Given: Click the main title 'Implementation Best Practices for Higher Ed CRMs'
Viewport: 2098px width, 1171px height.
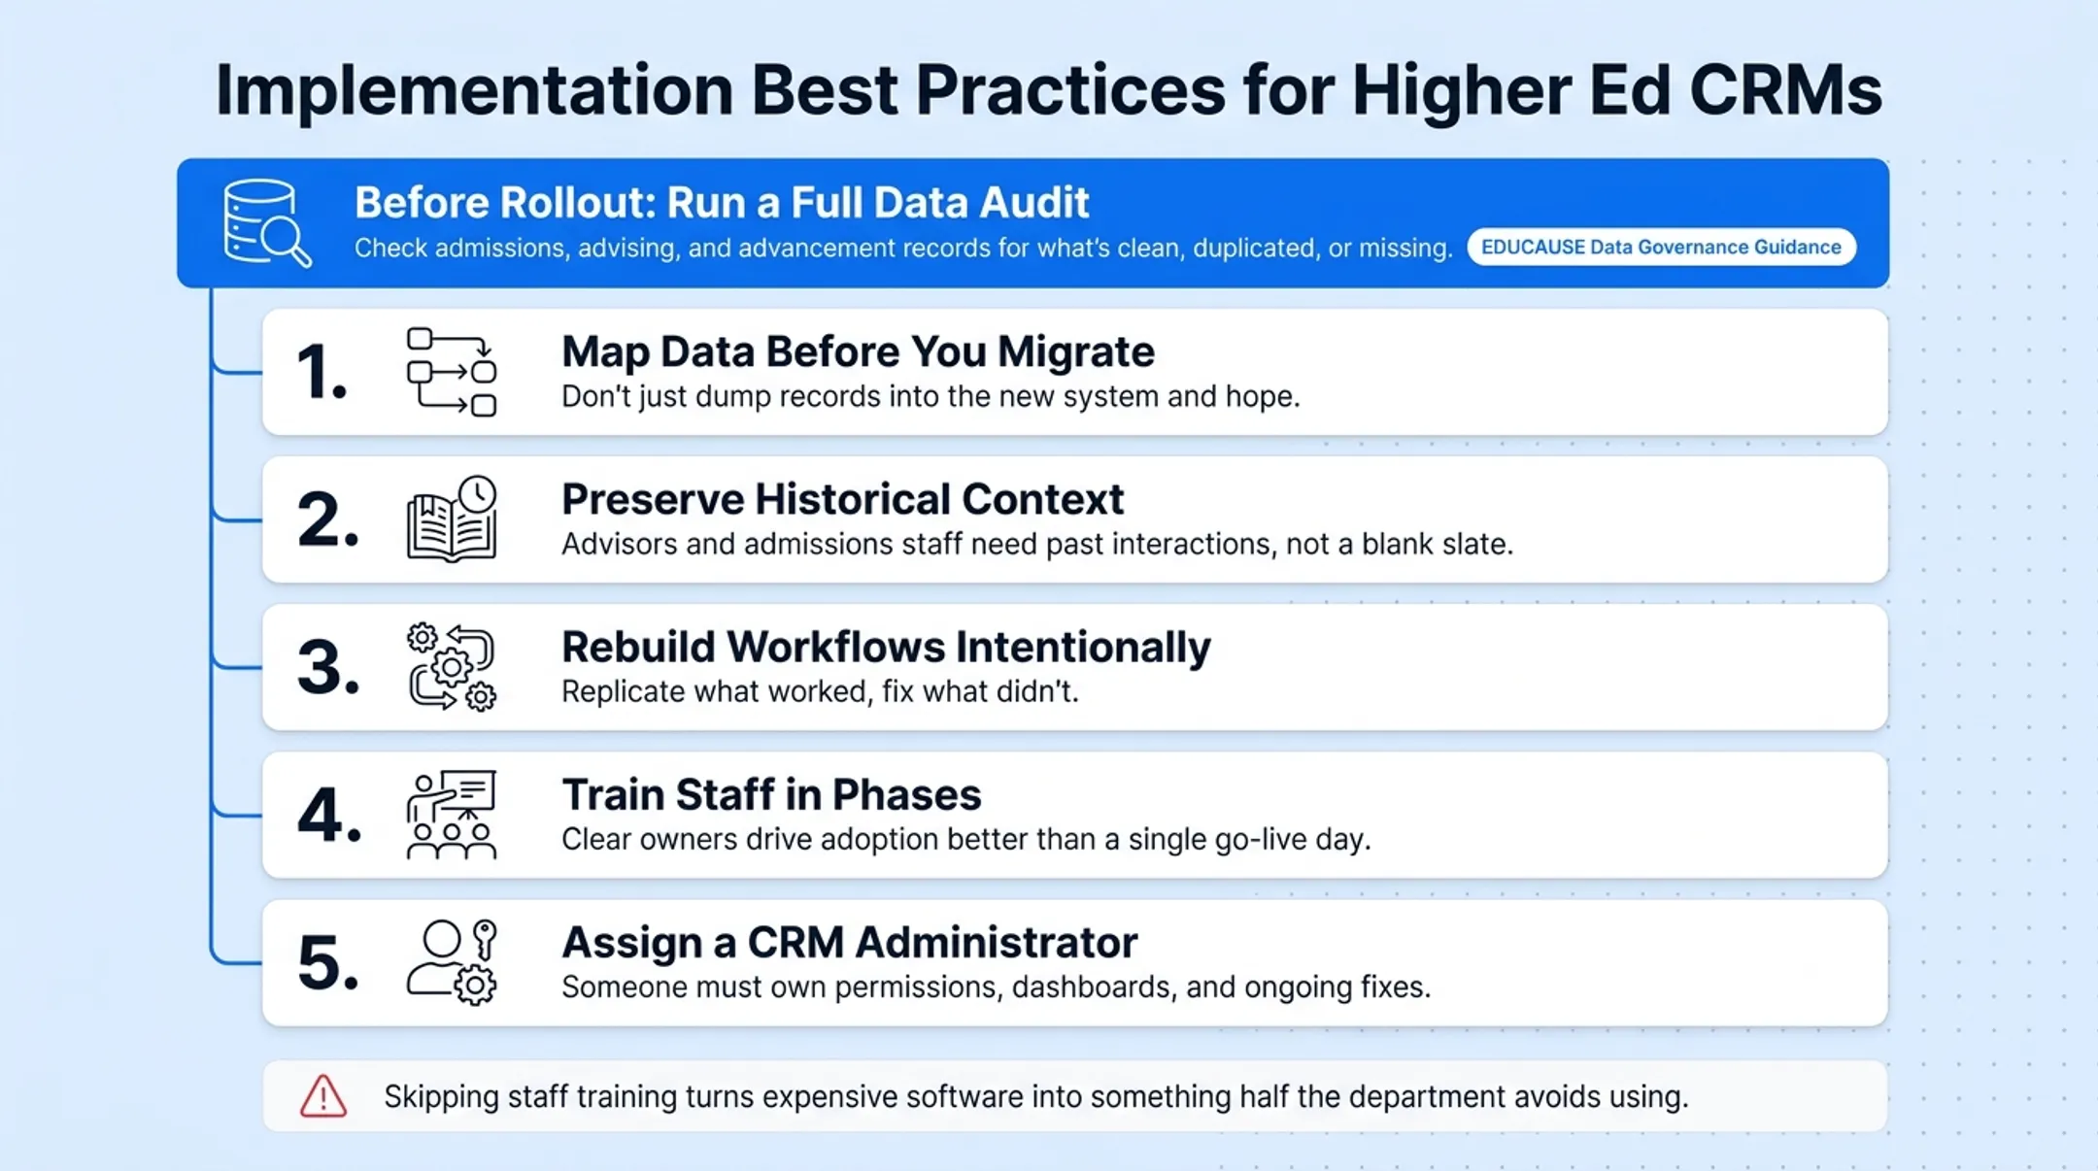Looking at the screenshot, I should 1049,90.
